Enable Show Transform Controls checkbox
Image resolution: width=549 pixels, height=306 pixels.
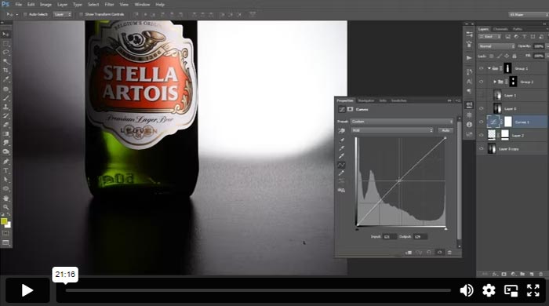click(81, 14)
